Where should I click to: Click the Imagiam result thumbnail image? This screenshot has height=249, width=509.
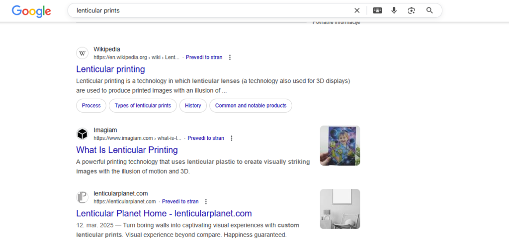pos(339,145)
